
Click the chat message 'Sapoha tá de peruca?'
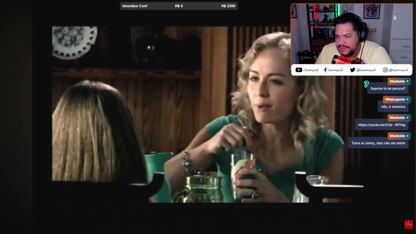click(x=388, y=88)
